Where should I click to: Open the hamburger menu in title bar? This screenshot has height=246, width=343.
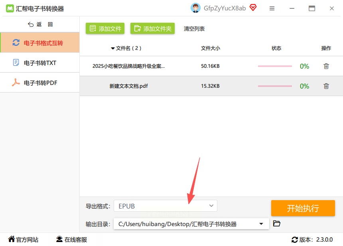(x=272, y=8)
